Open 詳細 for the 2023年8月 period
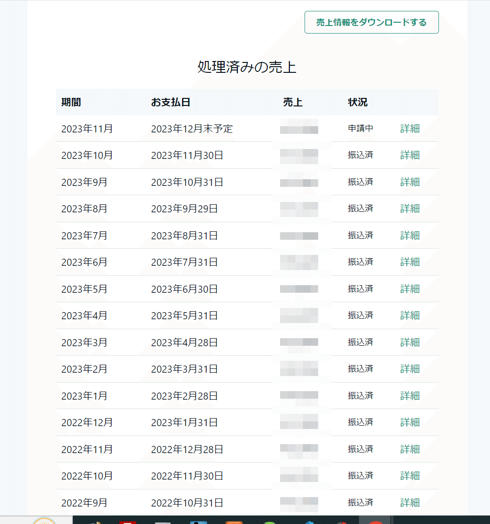The width and height of the screenshot is (490, 524). point(410,209)
